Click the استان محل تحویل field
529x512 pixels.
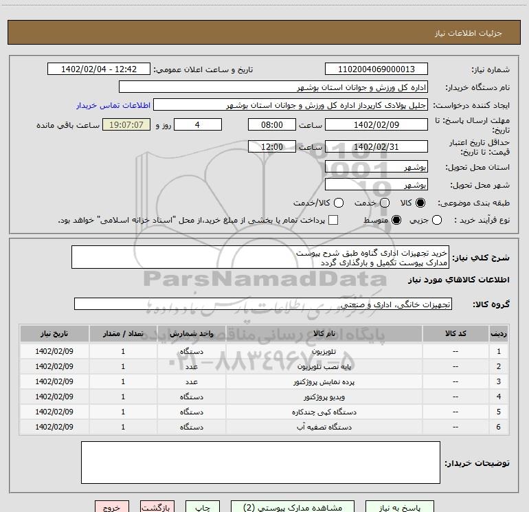pyautogui.click(x=376, y=167)
